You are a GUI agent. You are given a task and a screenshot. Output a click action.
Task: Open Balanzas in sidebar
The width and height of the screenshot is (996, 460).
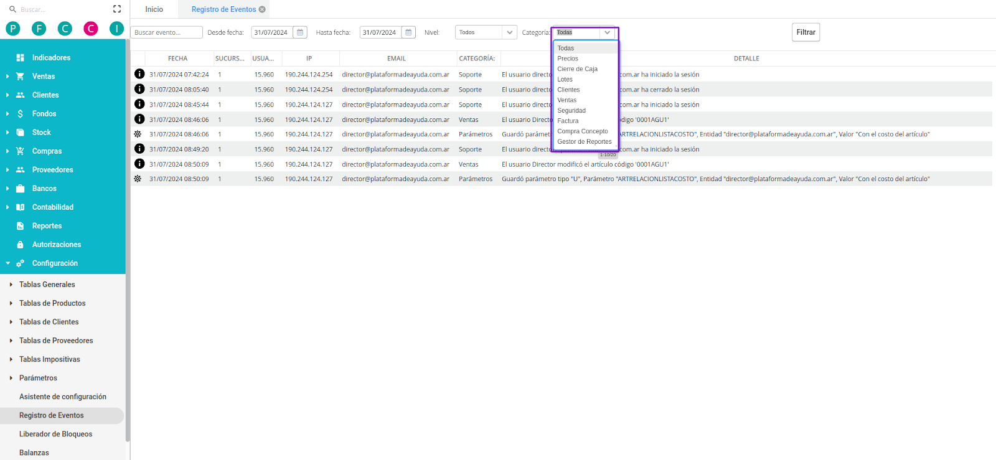(34, 453)
